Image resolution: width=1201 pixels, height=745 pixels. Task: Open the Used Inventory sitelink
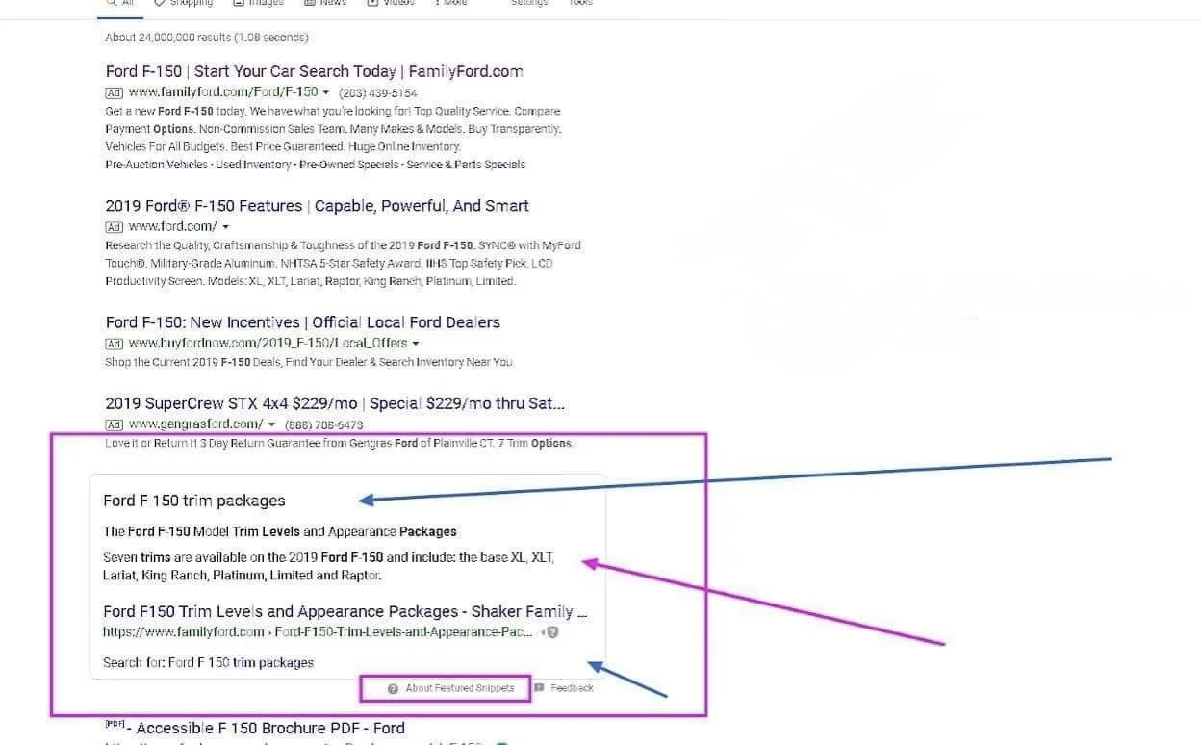pos(254,165)
